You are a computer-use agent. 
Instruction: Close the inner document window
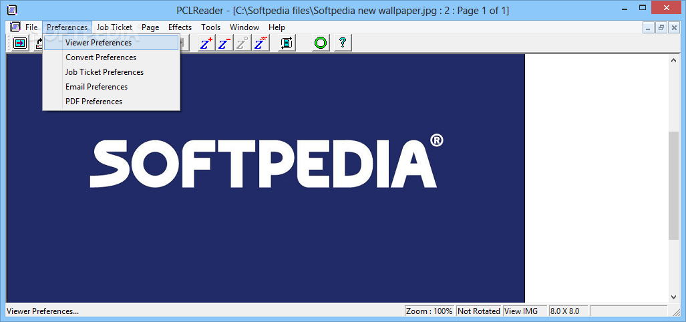tap(673, 27)
